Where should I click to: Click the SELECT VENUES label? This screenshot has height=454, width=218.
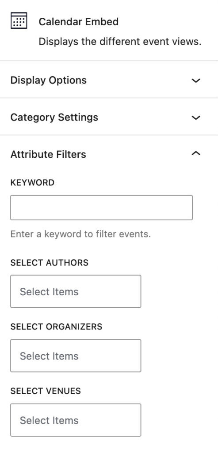click(46, 391)
